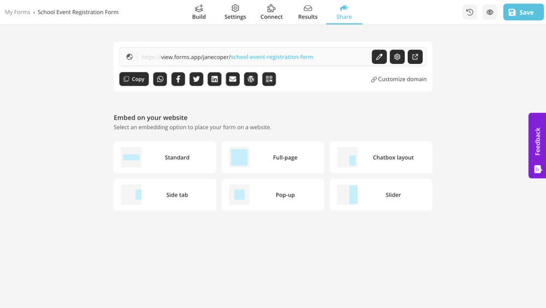Generate a QR code for the form
The height and width of the screenshot is (308, 546).
tap(269, 79)
